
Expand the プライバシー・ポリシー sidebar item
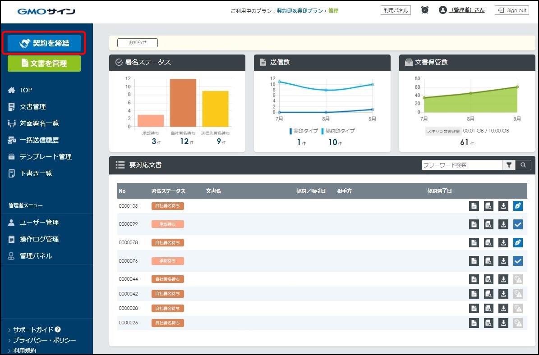click(44, 340)
